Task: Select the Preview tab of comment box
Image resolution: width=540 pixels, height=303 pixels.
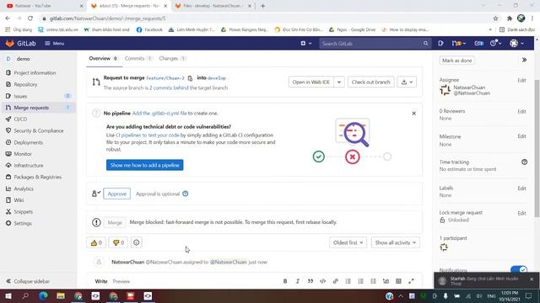Action: click(121, 281)
